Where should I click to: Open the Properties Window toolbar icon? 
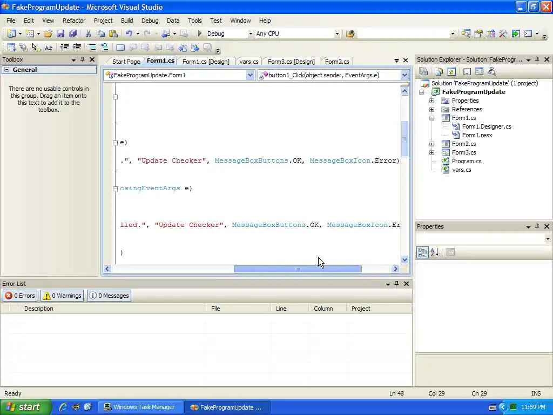pyautogui.click(x=478, y=34)
